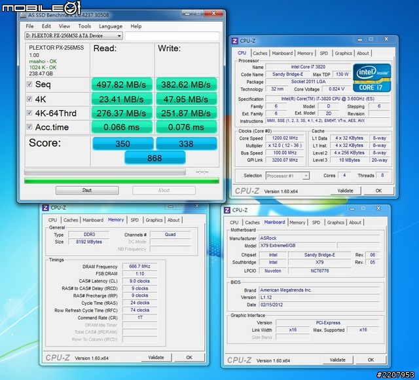This screenshot has height=380, width=419.
Task: Click the gray progress bar above green bar
Action: [105, 172]
